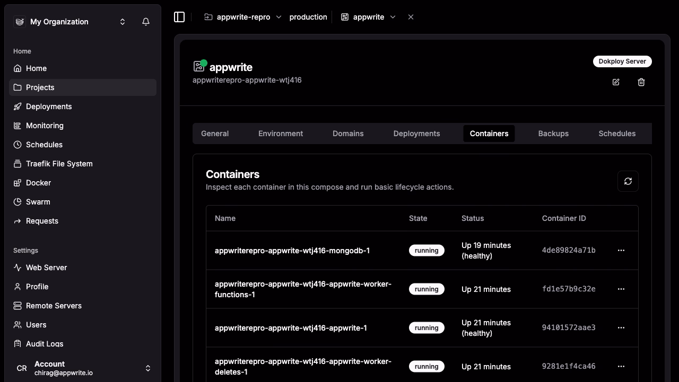Open actions menu for mongodb-1 container
This screenshot has width=679, height=382.
pos(621,250)
